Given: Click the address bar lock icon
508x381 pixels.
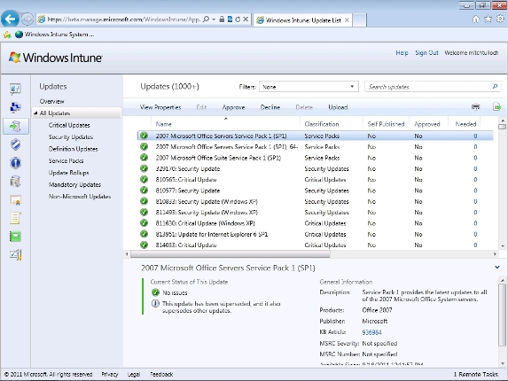Looking at the screenshot, I should pos(222,19).
